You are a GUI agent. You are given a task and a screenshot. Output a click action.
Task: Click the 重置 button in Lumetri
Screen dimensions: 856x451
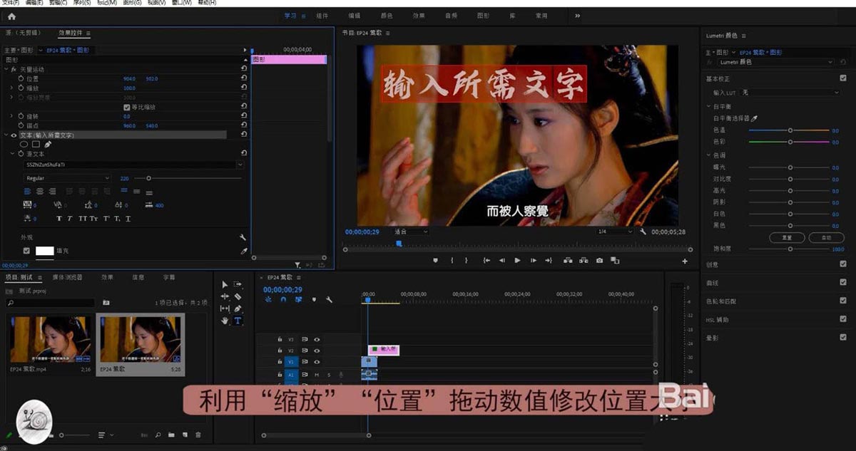coord(787,237)
